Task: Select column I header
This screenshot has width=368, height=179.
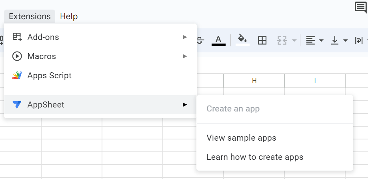Action: (x=315, y=81)
